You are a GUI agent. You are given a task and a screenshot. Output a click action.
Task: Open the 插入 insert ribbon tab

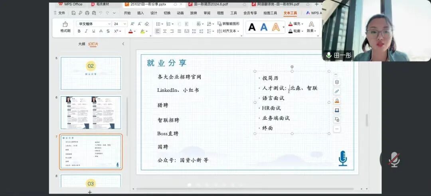140,13
